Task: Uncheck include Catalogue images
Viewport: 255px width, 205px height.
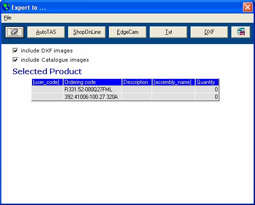Action: tap(15, 60)
